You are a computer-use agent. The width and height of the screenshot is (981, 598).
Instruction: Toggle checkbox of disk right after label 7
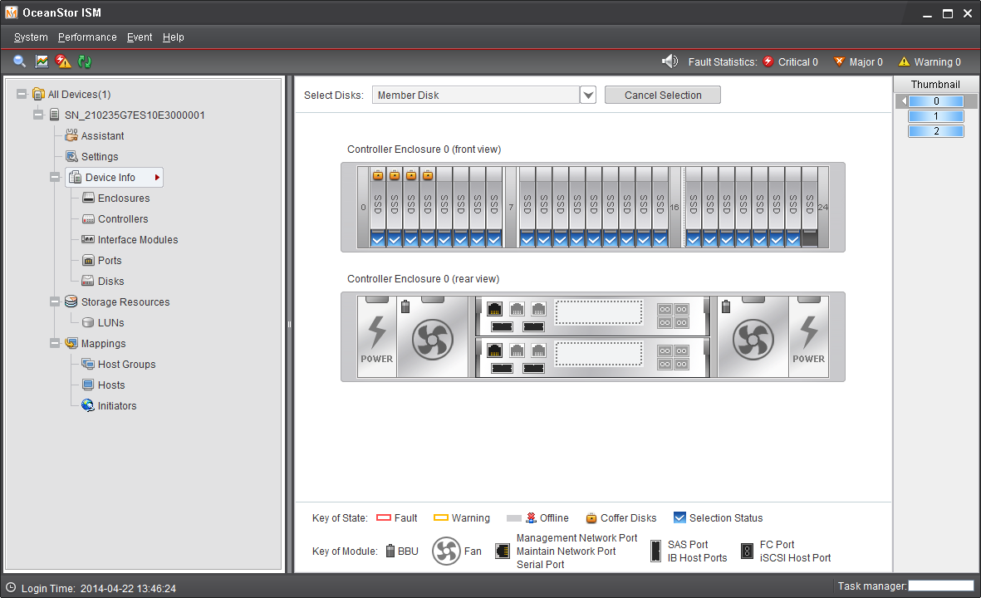click(x=527, y=239)
